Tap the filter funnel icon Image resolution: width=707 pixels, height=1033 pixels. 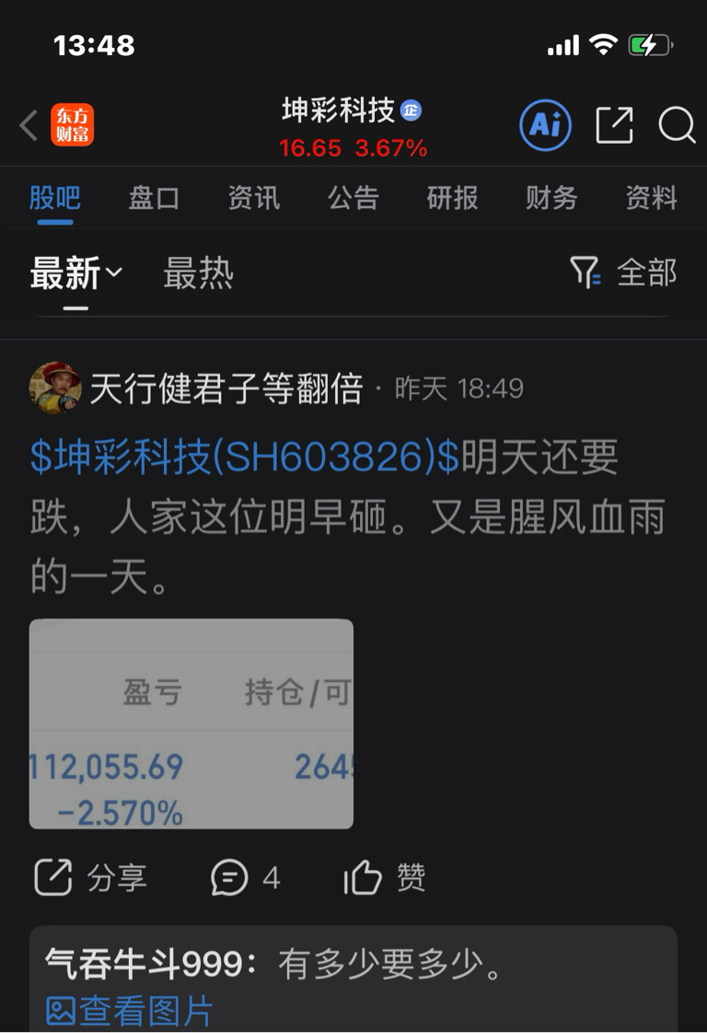(585, 273)
